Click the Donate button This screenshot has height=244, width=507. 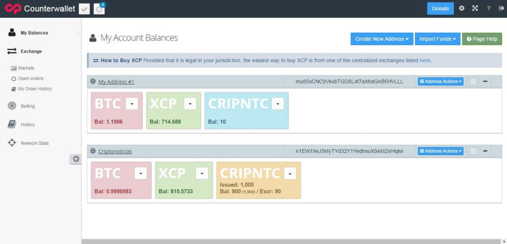click(x=440, y=9)
